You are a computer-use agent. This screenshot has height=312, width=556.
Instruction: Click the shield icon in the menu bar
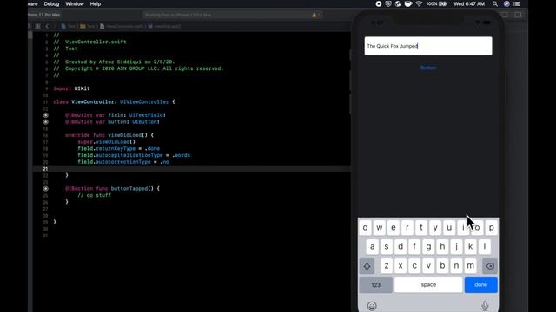tap(388, 3)
